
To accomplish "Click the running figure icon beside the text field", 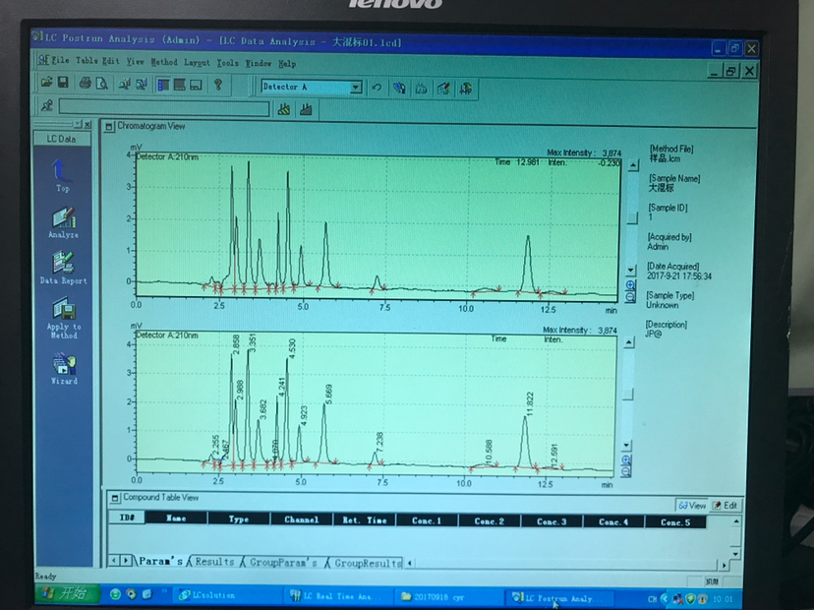I will tap(47, 106).
